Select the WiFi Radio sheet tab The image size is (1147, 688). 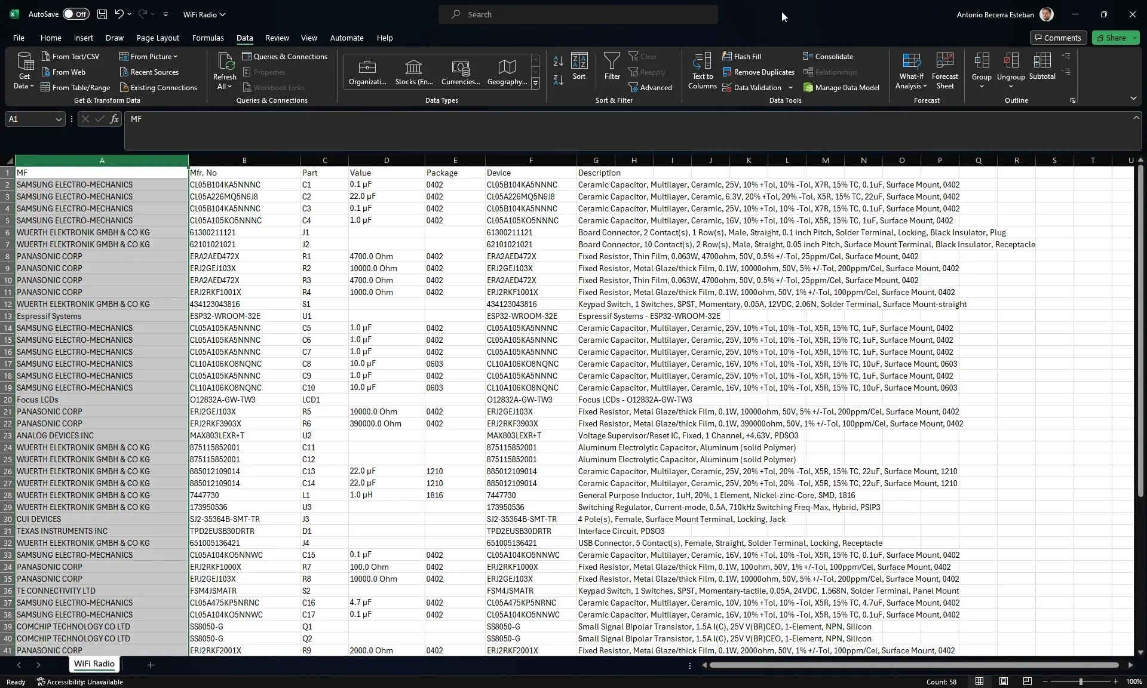coord(94,664)
